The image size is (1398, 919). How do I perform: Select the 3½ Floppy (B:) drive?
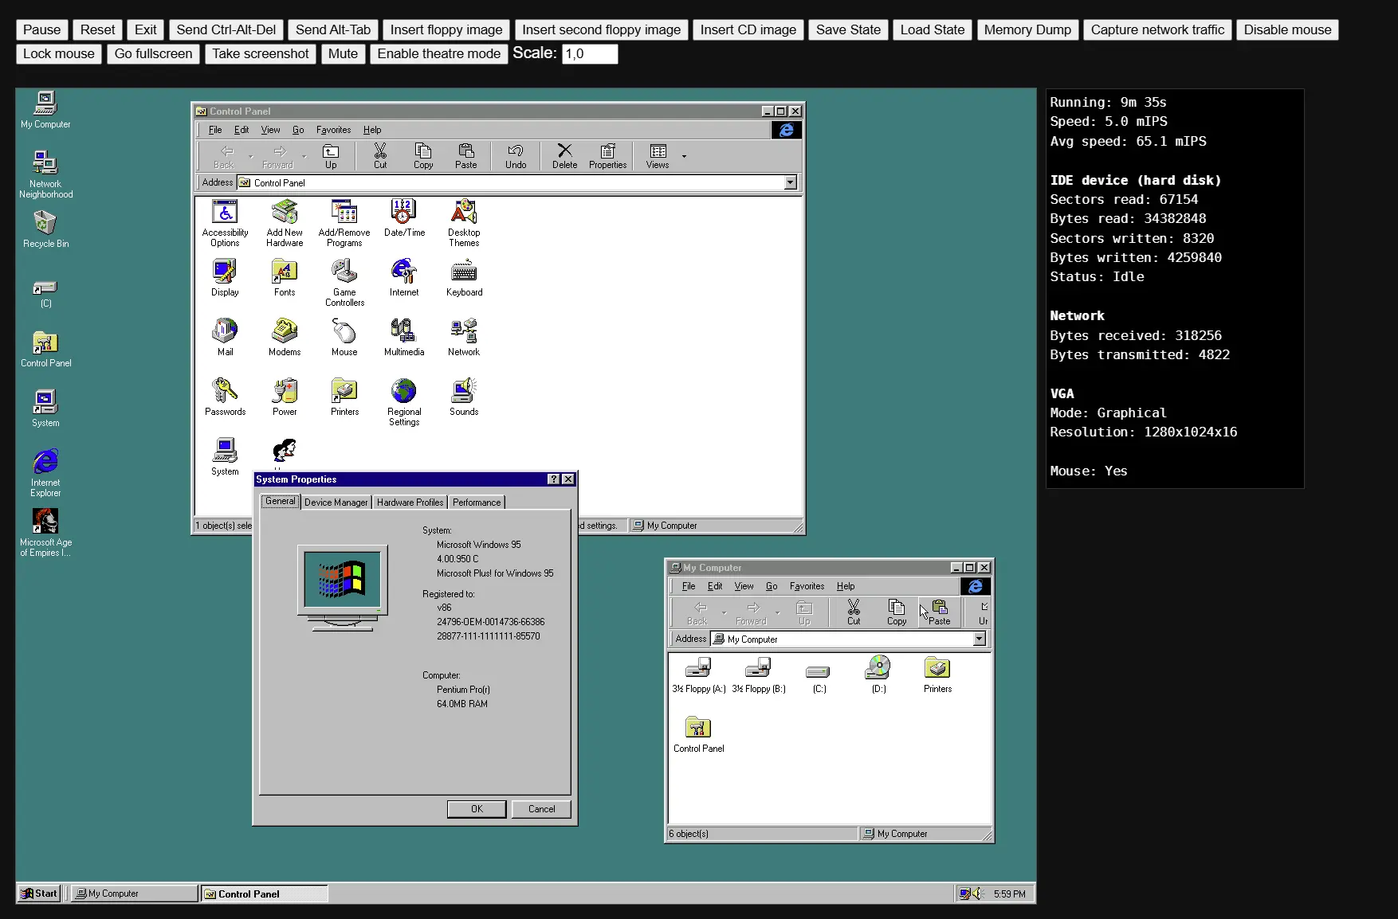tap(759, 675)
